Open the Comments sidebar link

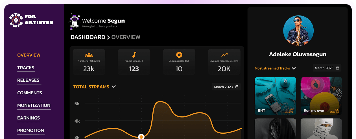[x=29, y=93]
